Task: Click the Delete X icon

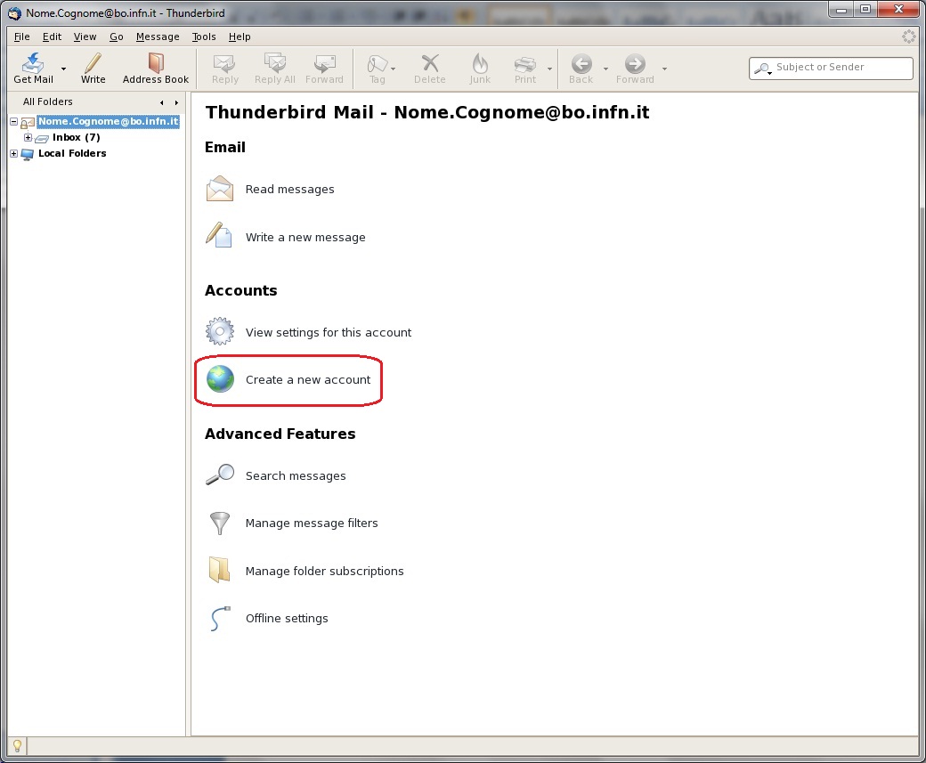Action: (430, 62)
